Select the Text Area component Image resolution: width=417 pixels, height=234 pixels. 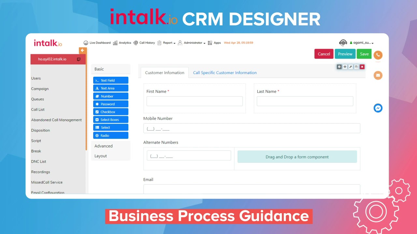(x=111, y=88)
